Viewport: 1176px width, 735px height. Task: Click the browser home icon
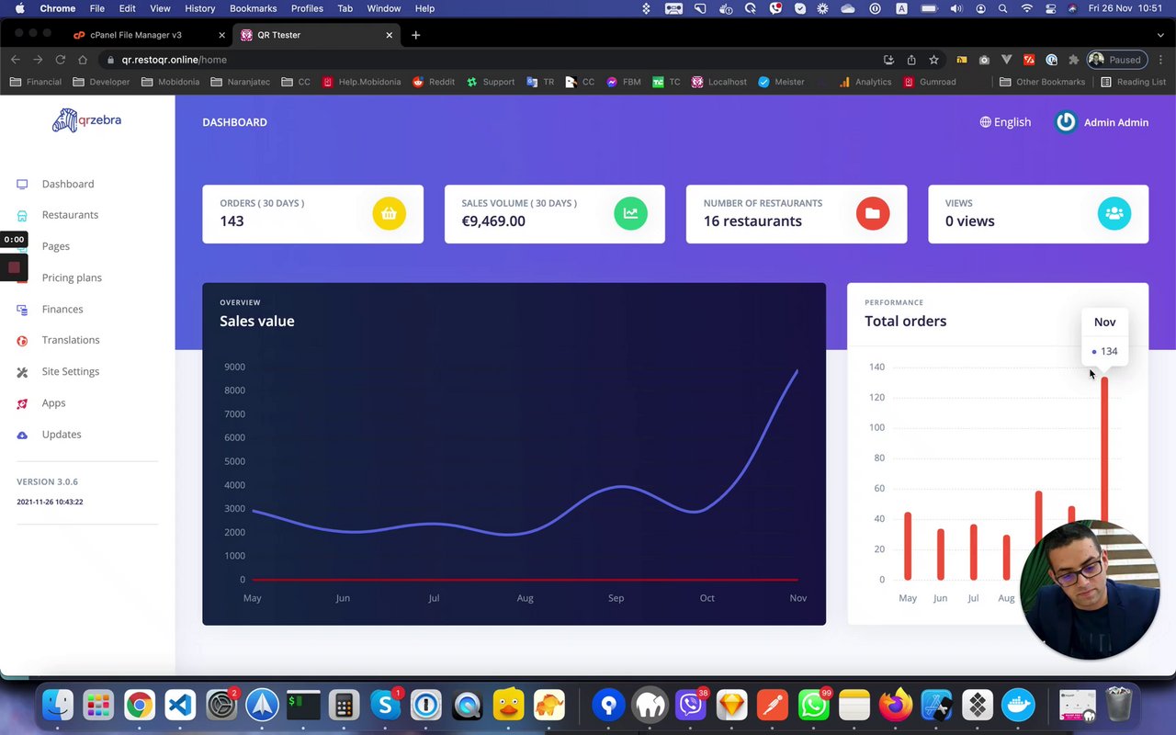click(83, 60)
